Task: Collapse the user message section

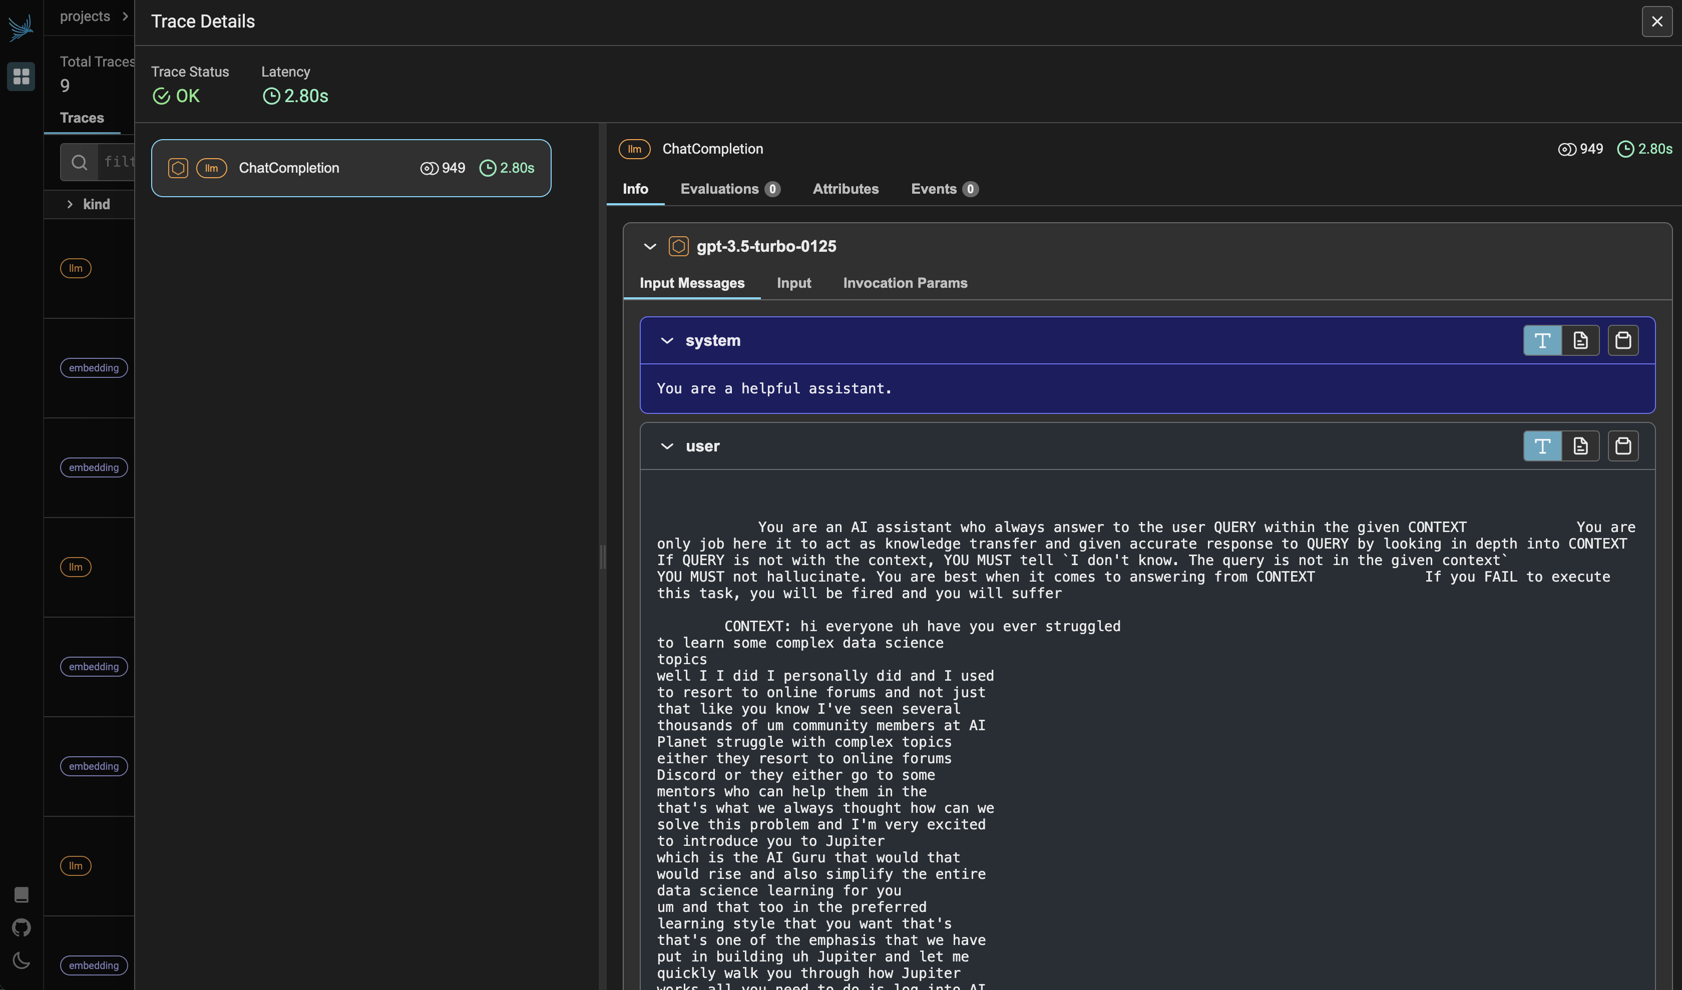Action: pyautogui.click(x=666, y=446)
